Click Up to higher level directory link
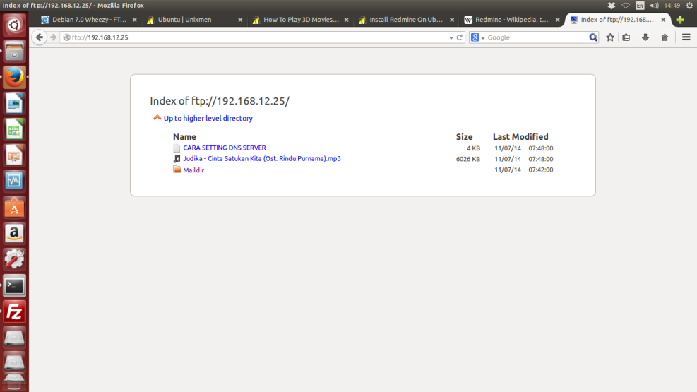This screenshot has height=392, width=697. point(208,119)
